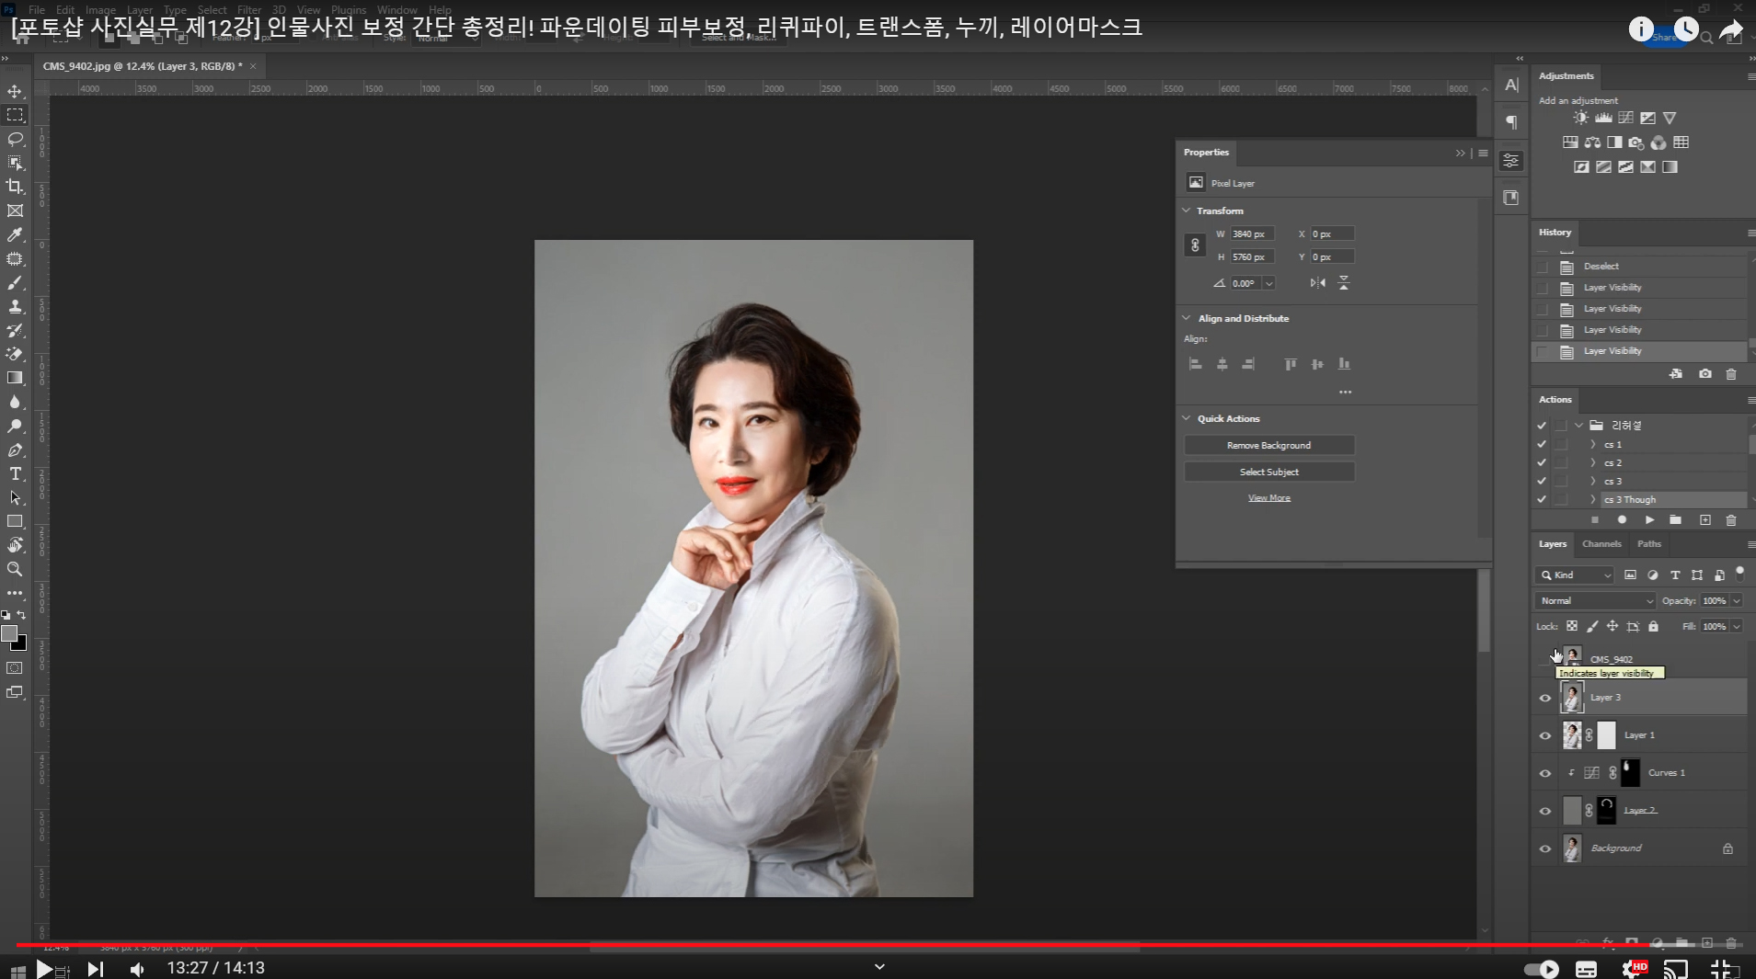Open the History panel menu
This screenshot has height=979, width=1756.
pyautogui.click(x=1750, y=233)
